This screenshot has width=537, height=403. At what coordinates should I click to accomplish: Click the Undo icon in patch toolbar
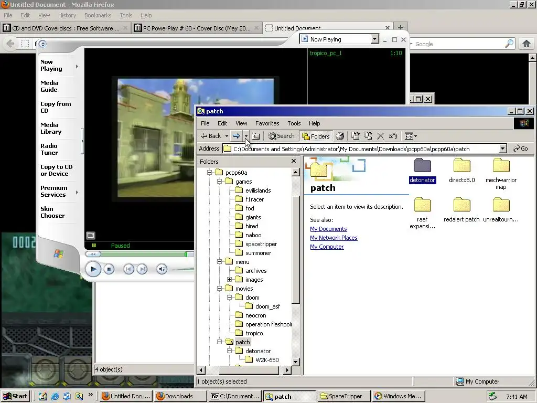pyautogui.click(x=393, y=136)
